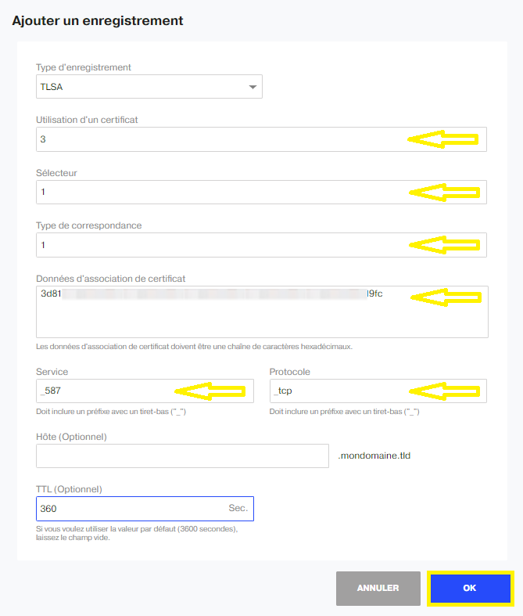Click the yellow arrow in Service field

point(210,391)
